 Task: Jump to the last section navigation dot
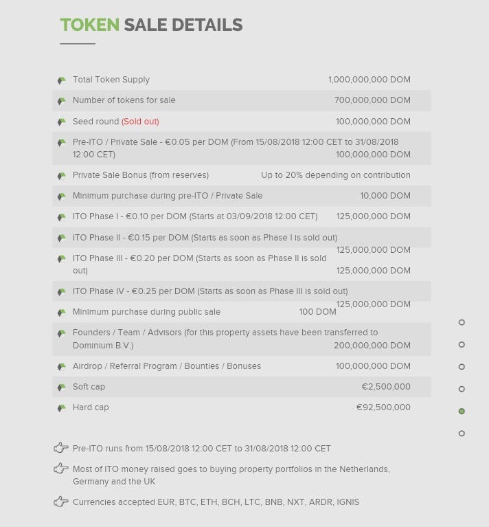pyautogui.click(x=462, y=434)
